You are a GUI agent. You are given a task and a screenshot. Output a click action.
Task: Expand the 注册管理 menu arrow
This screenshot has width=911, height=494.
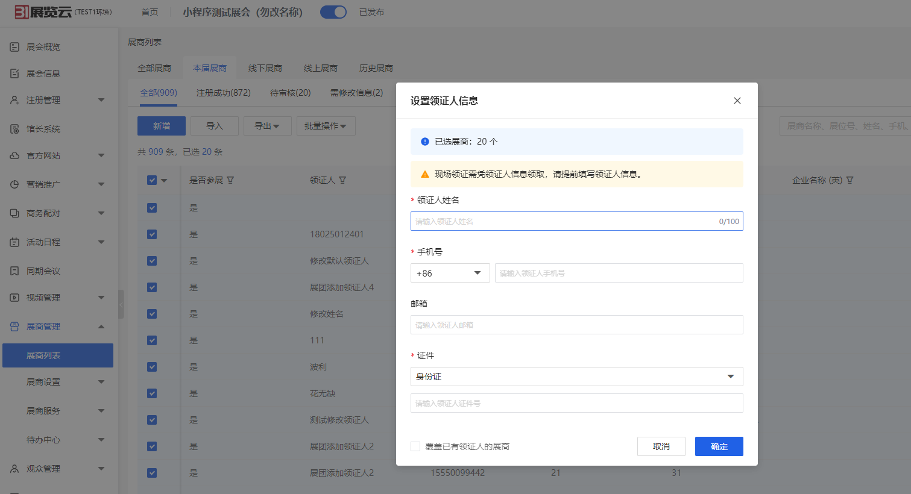tap(101, 100)
